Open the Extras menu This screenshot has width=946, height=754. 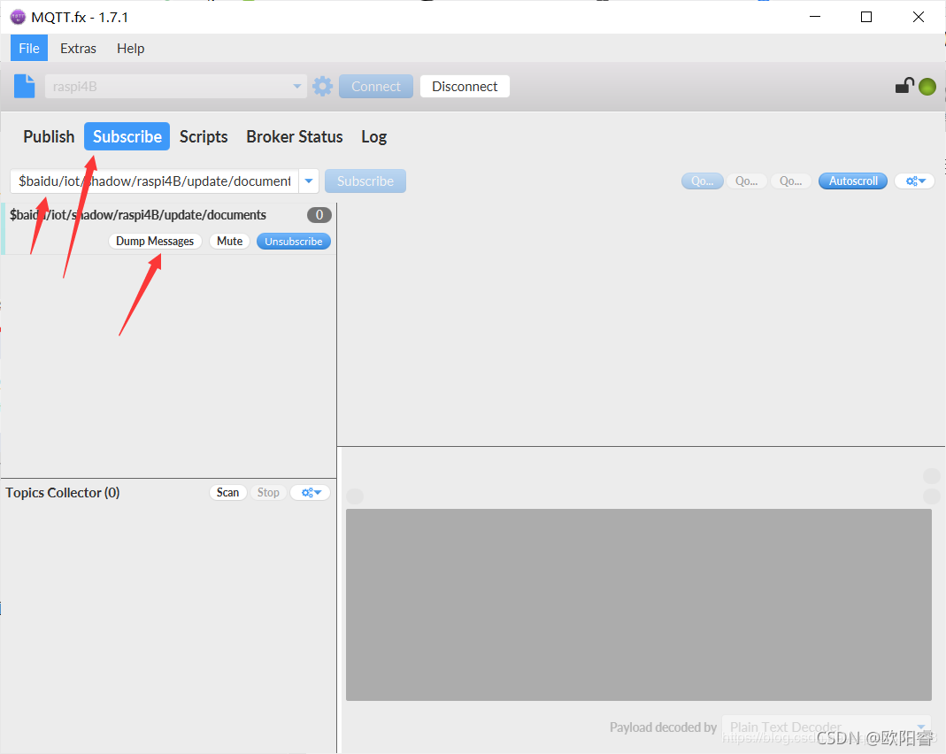79,49
